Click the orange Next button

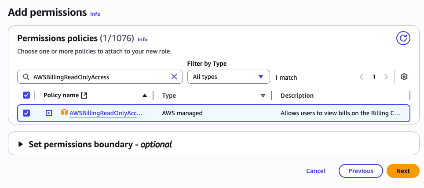pyautogui.click(x=403, y=171)
